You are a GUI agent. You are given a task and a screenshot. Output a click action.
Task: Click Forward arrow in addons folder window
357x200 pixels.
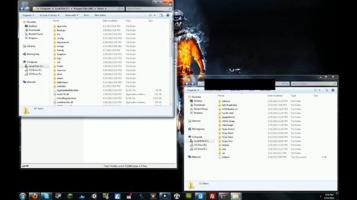[x=192, y=84]
